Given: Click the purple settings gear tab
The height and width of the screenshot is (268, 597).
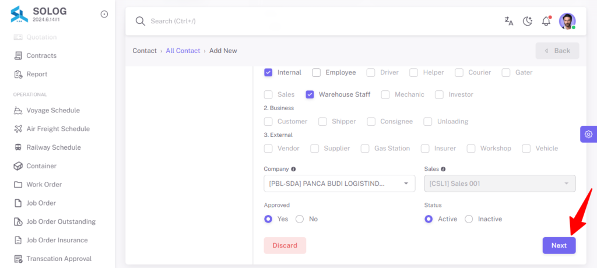Looking at the screenshot, I should coord(589,134).
